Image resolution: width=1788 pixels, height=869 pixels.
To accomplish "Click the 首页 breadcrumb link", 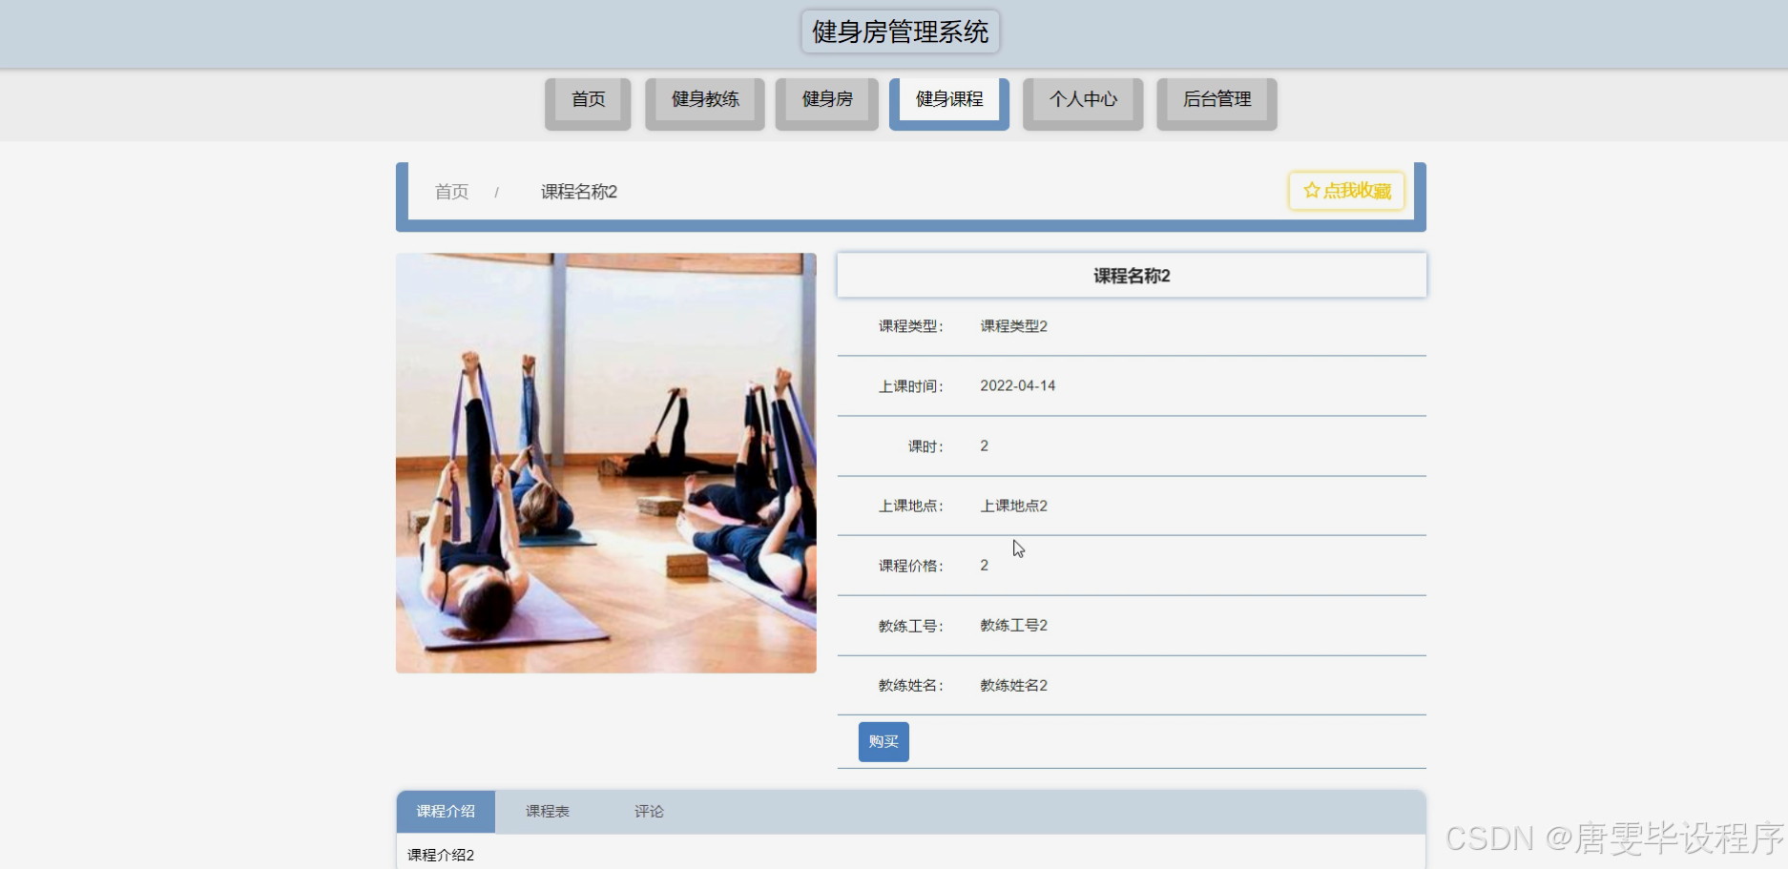I will (451, 192).
